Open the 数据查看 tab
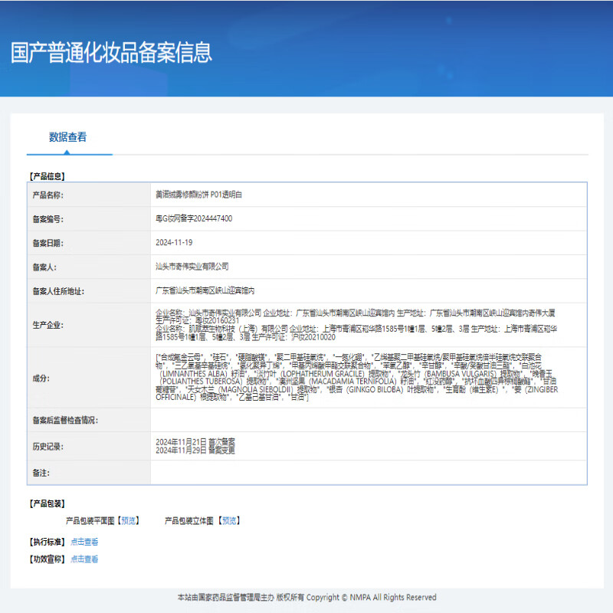 67,137
